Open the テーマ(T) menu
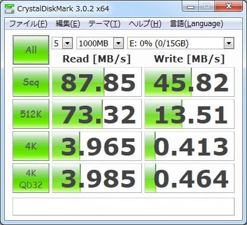 [x=104, y=24]
